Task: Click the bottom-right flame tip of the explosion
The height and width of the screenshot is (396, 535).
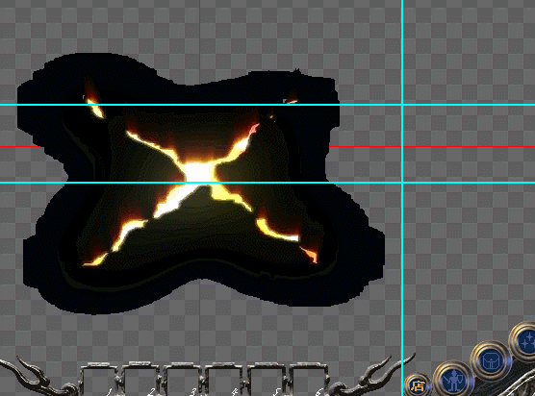Action: 310,254
